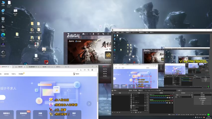Switch to the second Edge browser tab
This screenshot has height=119, width=212.
tap(19, 67)
